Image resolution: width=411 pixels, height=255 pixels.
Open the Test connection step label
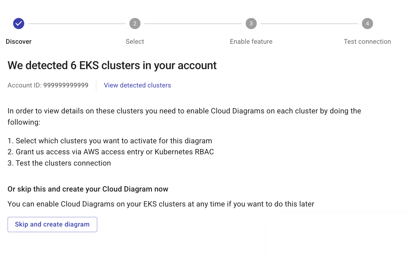click(x=367, y=41)
